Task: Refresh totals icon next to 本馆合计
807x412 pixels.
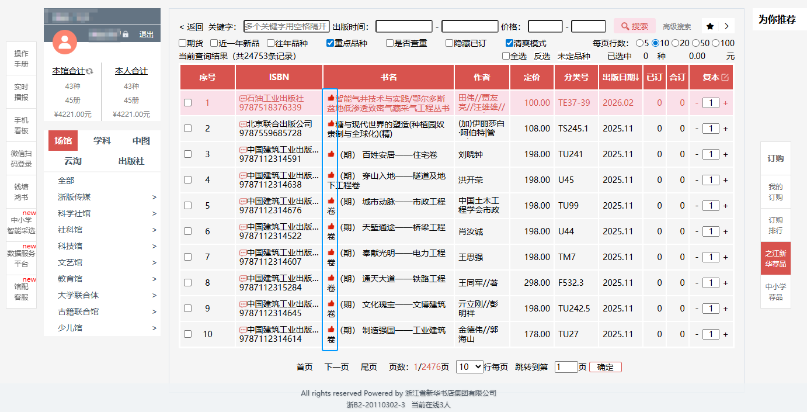Action: pyautogui.click(x=89, y=71)
